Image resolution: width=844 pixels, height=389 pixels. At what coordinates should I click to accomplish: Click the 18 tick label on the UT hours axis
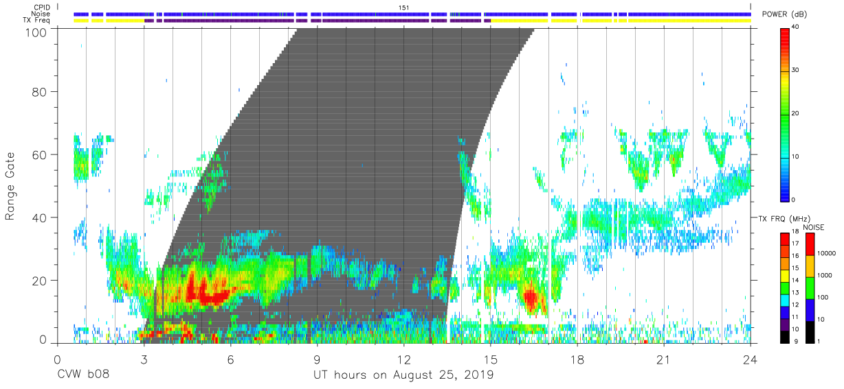click(577, 358)
